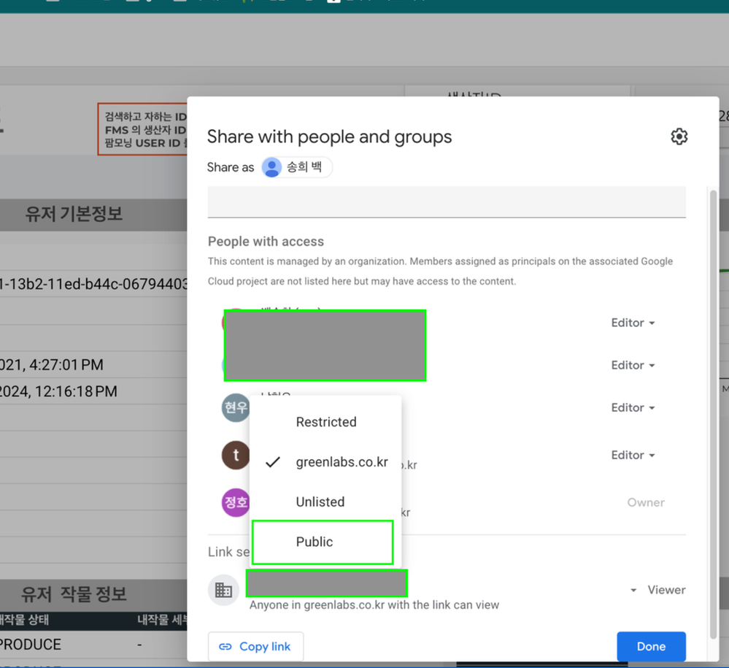Click the Owner label for 정호

tap(645, 502)
